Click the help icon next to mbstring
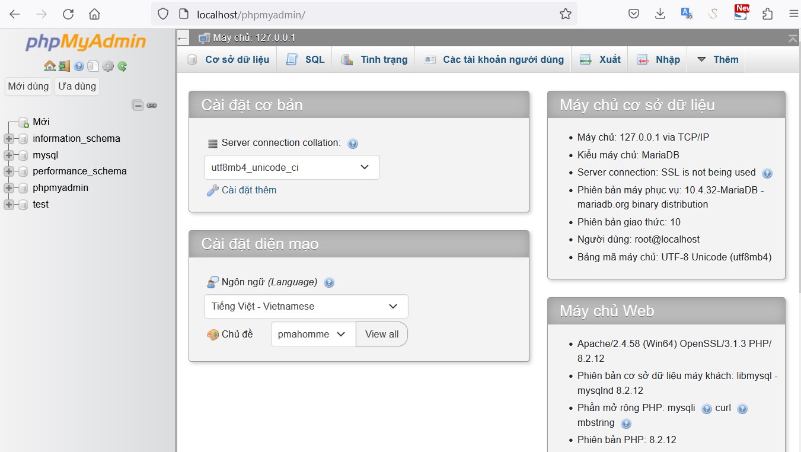Screen dimensions: 801x452 click(626, 424)
